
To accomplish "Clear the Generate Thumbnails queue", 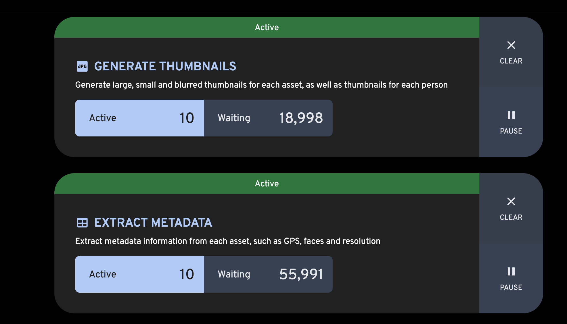I will [x=511, y=53].
